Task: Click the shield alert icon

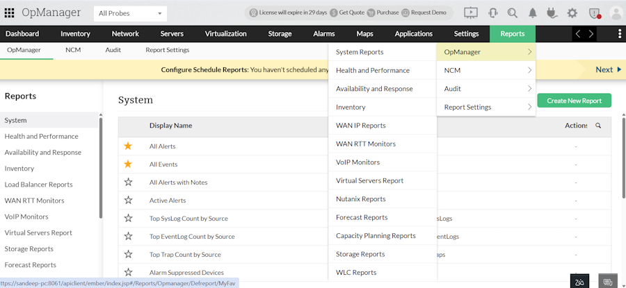Action: point(595,13)
